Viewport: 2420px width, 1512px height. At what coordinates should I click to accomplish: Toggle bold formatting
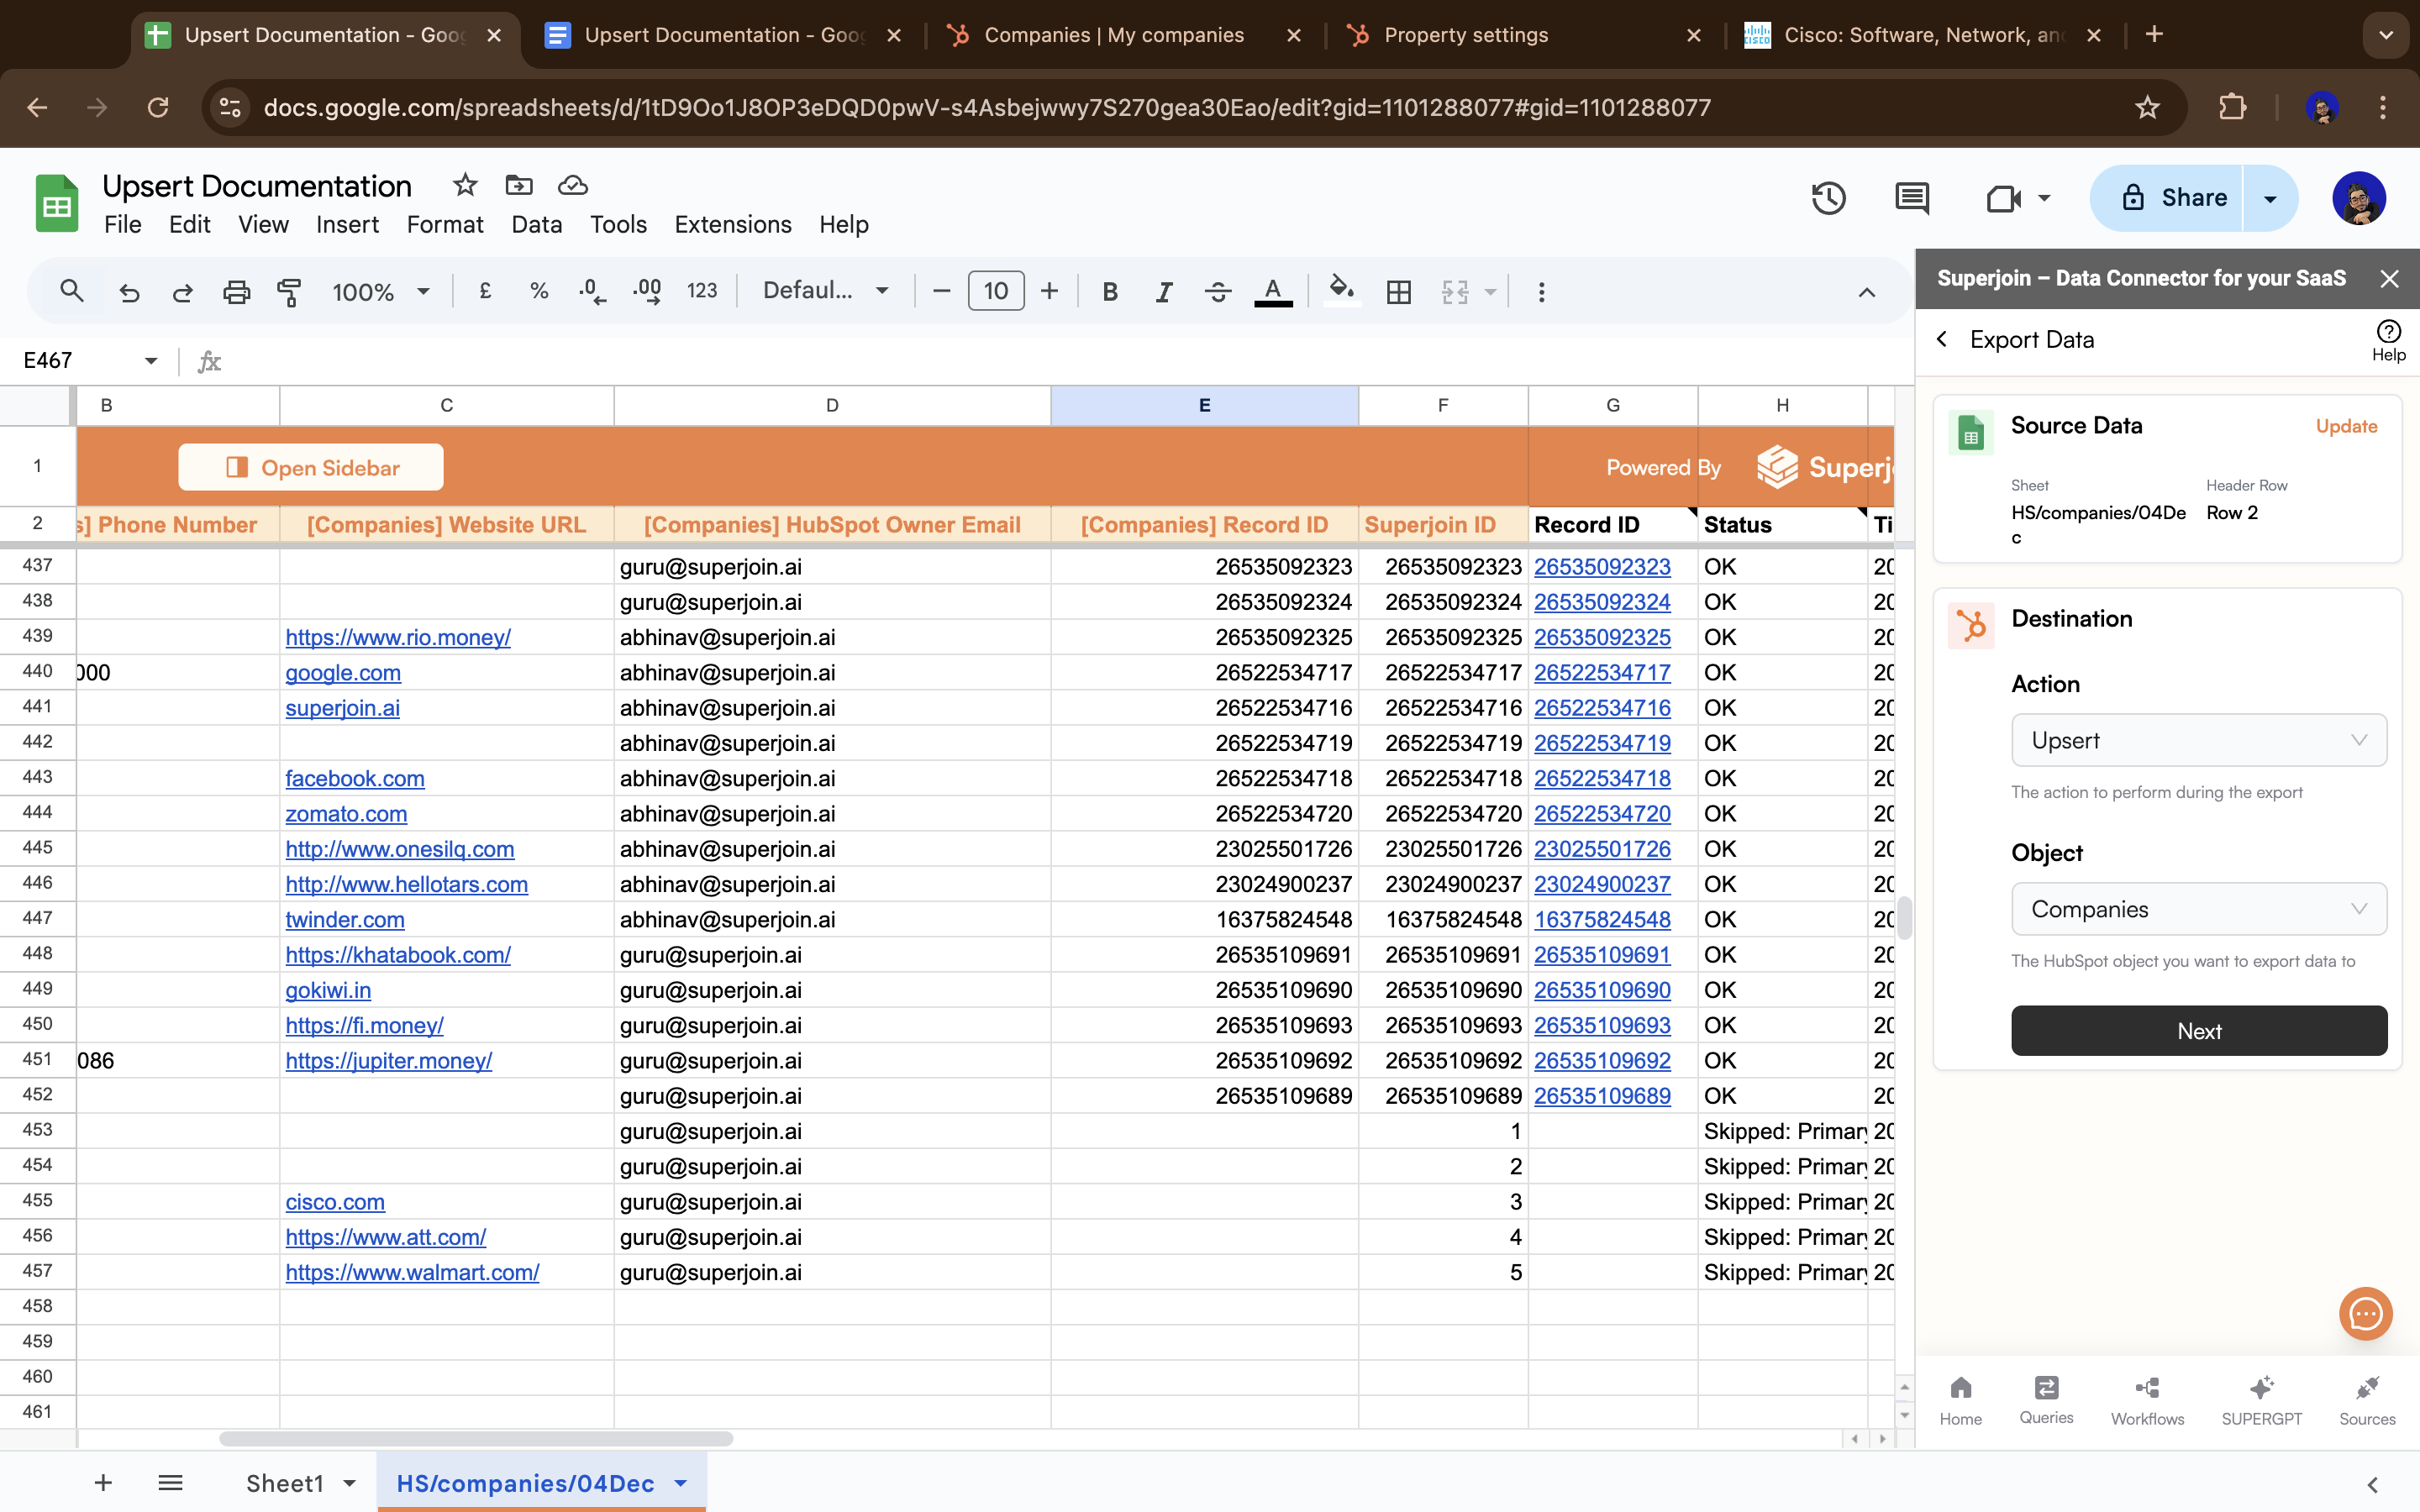click(1109, 292)
